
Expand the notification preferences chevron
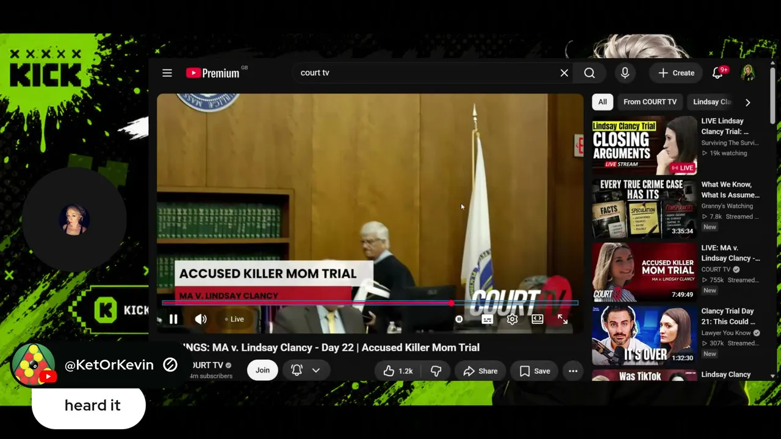click(x=316, y=370)
